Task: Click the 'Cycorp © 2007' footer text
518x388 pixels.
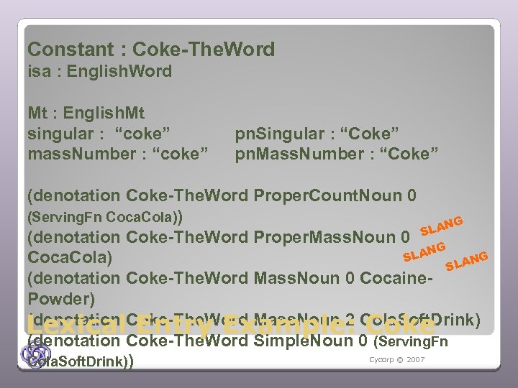Action: (396, 360)
